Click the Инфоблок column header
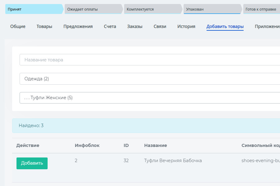 pos(87,145)
